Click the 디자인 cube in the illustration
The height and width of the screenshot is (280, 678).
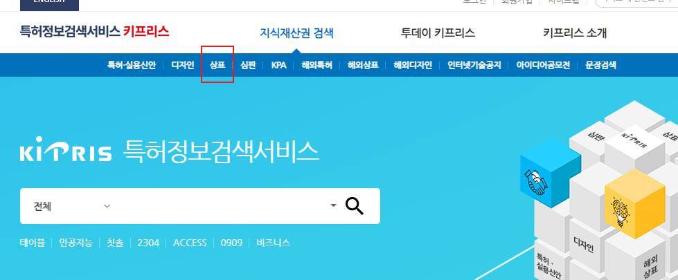point(584,246)
